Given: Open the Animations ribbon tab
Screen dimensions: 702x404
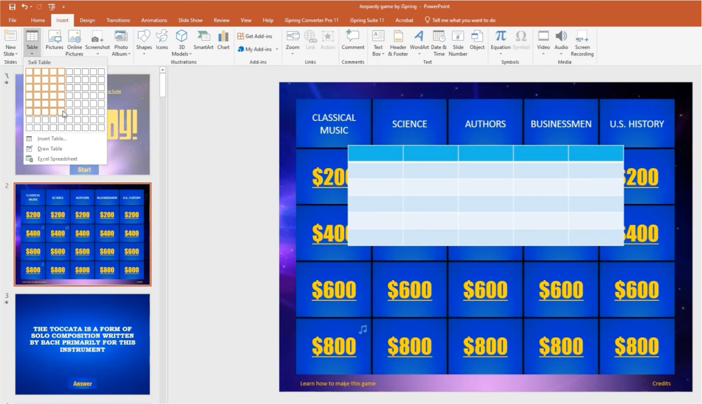Looking at the screenshot, I should point(154,20).
